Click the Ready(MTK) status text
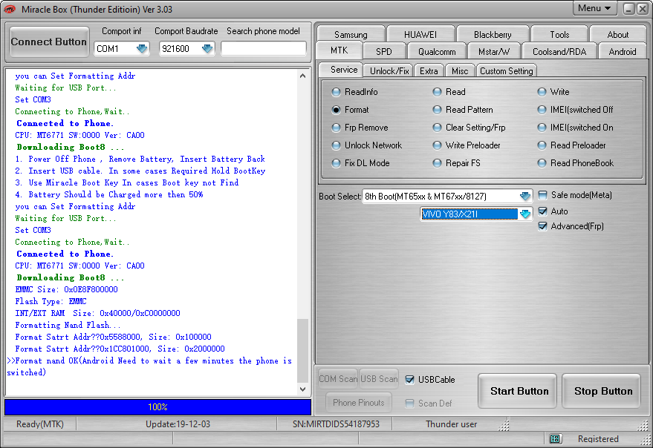This screenshot has width=653, height=448. [x=40, y=424]
